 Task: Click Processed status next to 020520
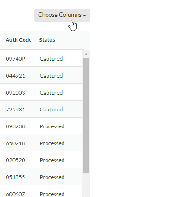(x=52, y=160)
